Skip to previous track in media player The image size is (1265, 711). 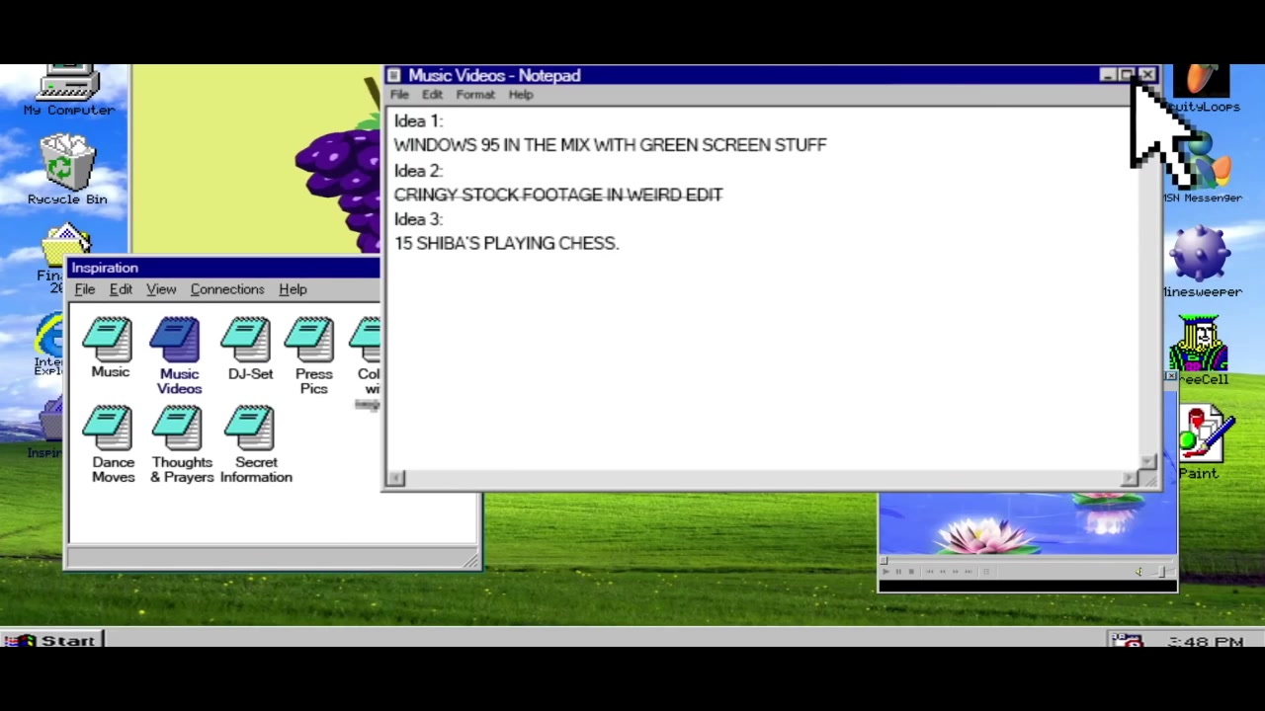pos(930,572)
